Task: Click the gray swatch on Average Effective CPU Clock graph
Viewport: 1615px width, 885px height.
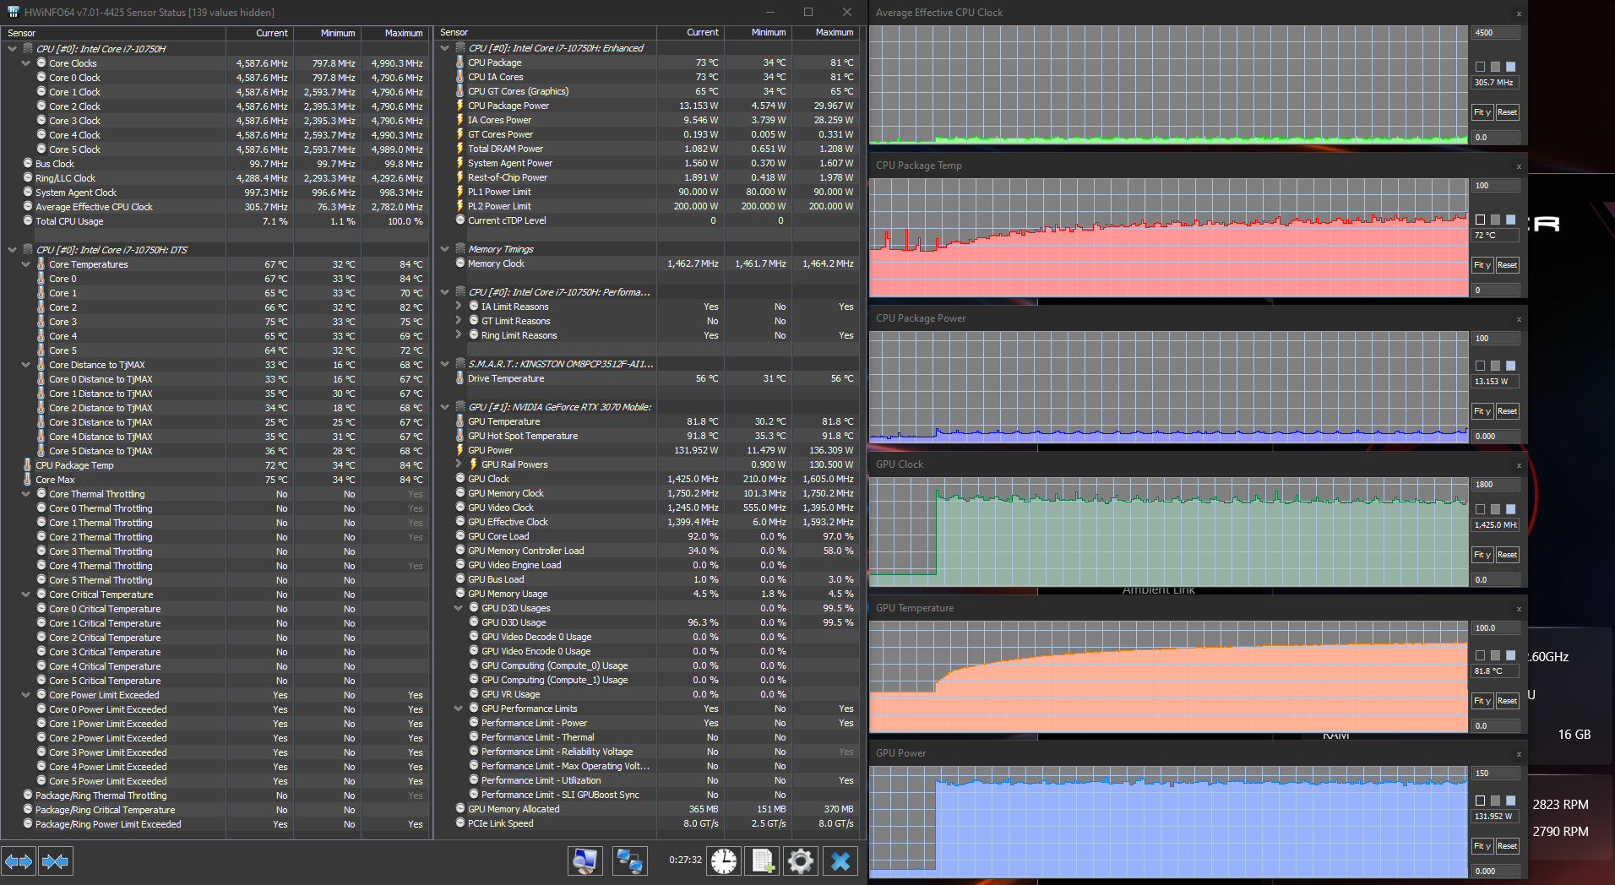Action: [x=1495, y=67]
